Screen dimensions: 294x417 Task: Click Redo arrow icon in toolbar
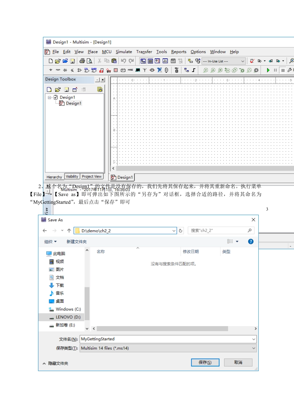click(131, 61)
